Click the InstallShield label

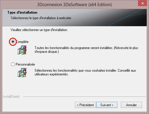coord(11,97)
